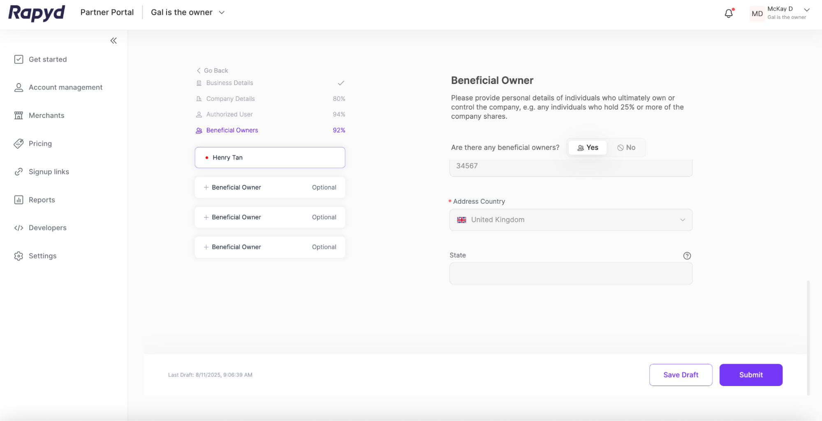Open Account management in sidebar
The image size is (822, 421).
coord(65,87)
